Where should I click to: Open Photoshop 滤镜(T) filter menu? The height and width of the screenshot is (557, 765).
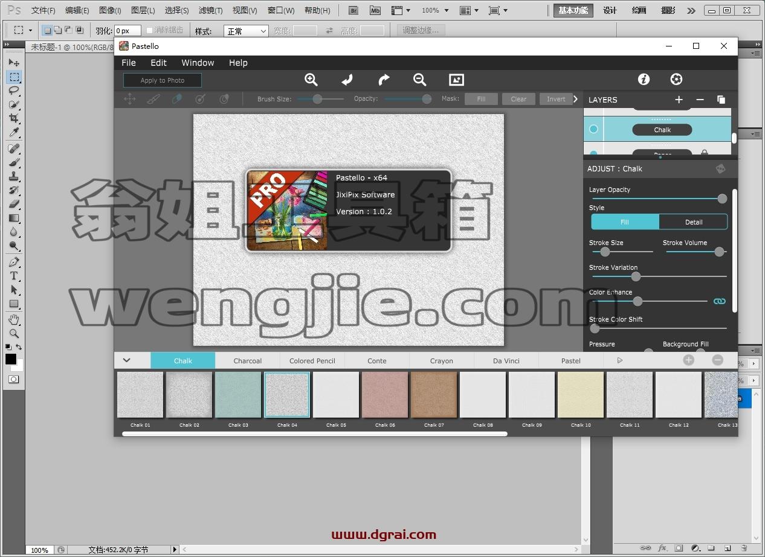210,10
